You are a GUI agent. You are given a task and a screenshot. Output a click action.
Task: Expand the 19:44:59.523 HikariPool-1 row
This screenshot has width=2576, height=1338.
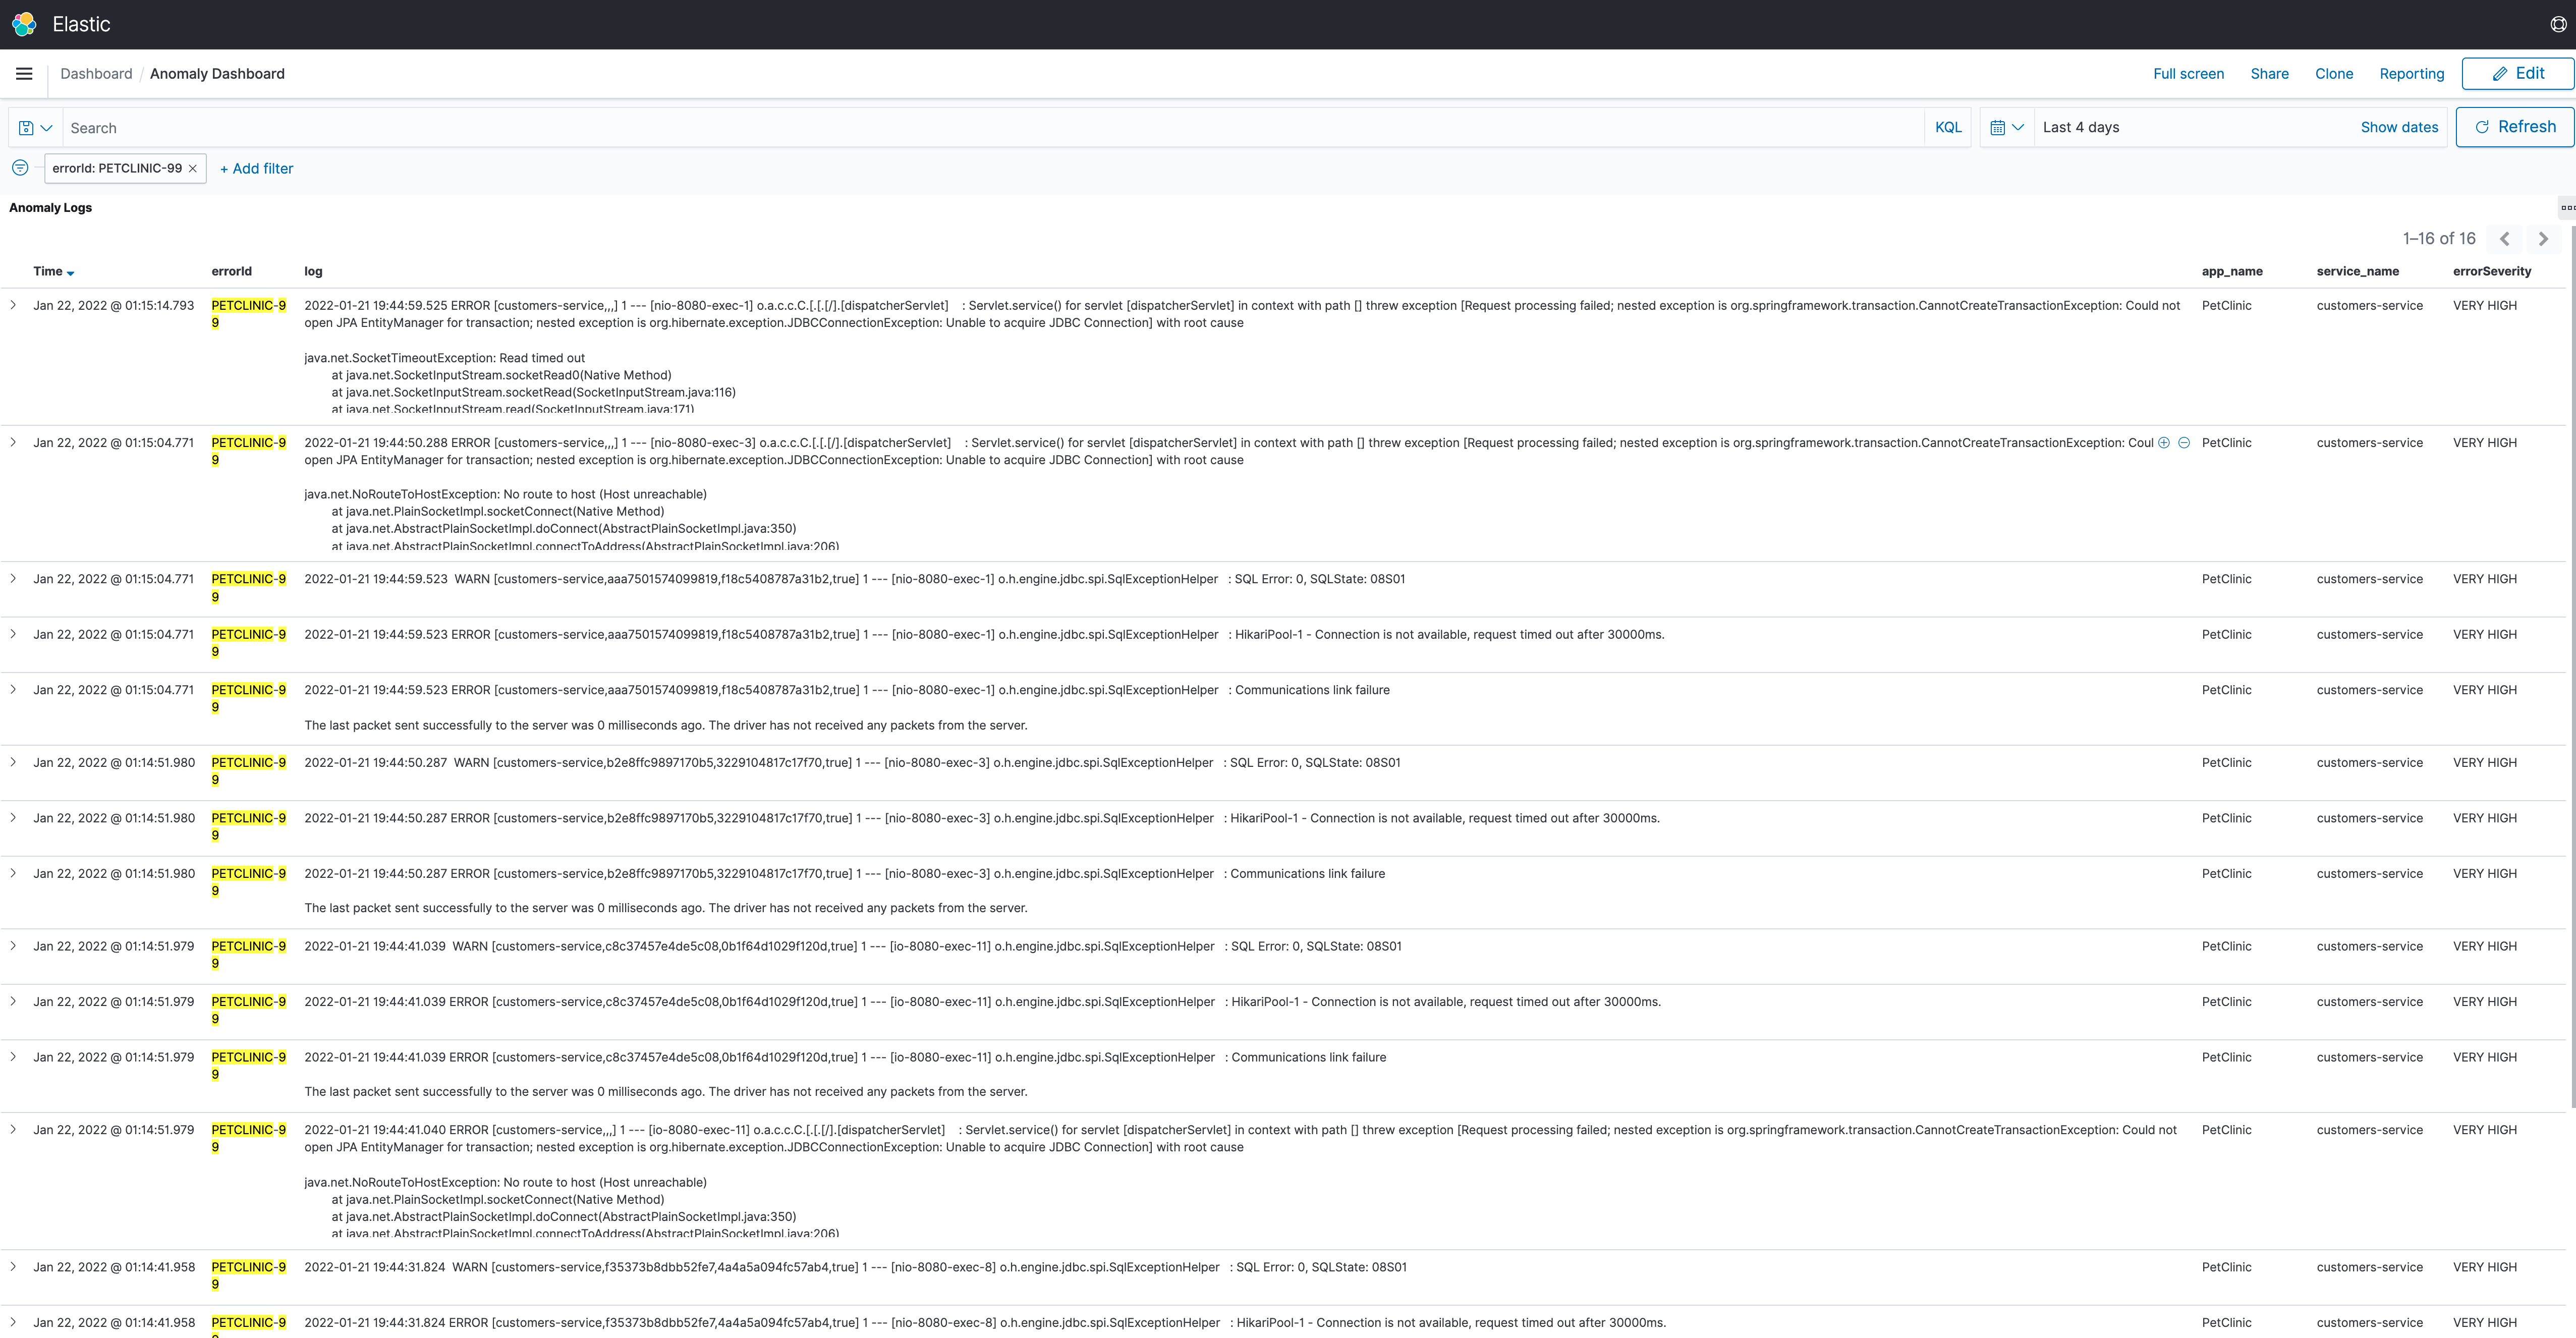pos(13,634)
